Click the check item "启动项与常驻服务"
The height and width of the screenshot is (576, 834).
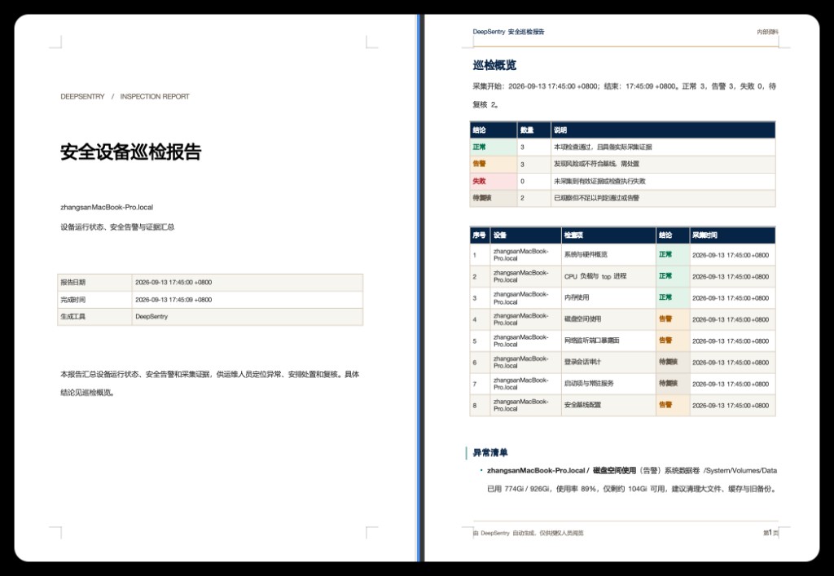(589, 384)
